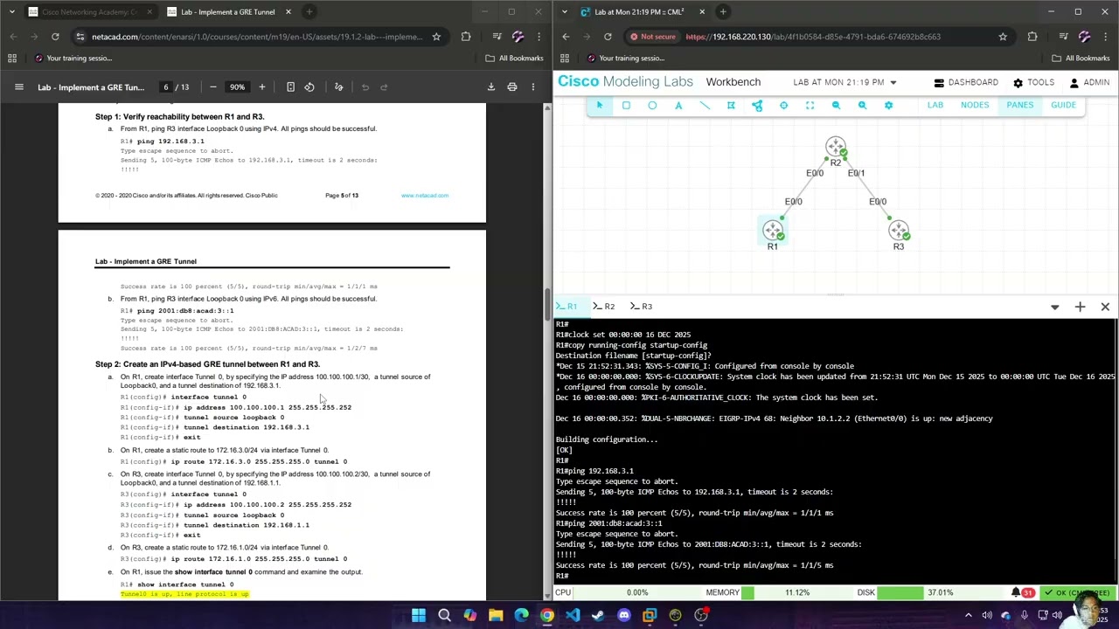Screen dimensions: 1119x629
Task: Open 'Your training sessio...' bookmark in left browser
Action: (72, 58)
